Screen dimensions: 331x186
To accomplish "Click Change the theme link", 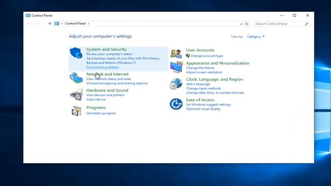I will point(200,68).
